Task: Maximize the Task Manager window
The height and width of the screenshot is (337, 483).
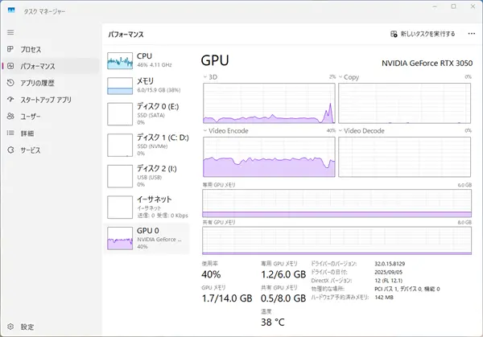Action: (x=454, y=6)
